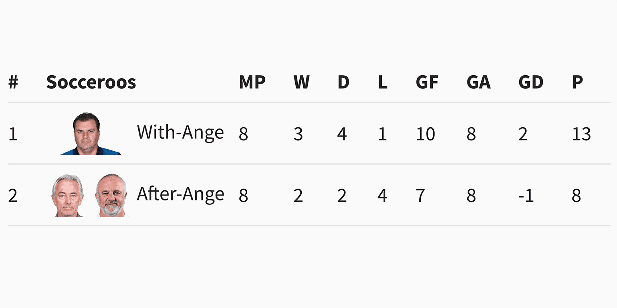Viewport: 617px width, 308px height.
Task: Select the After-Ange team label
Action: [180, 194]
